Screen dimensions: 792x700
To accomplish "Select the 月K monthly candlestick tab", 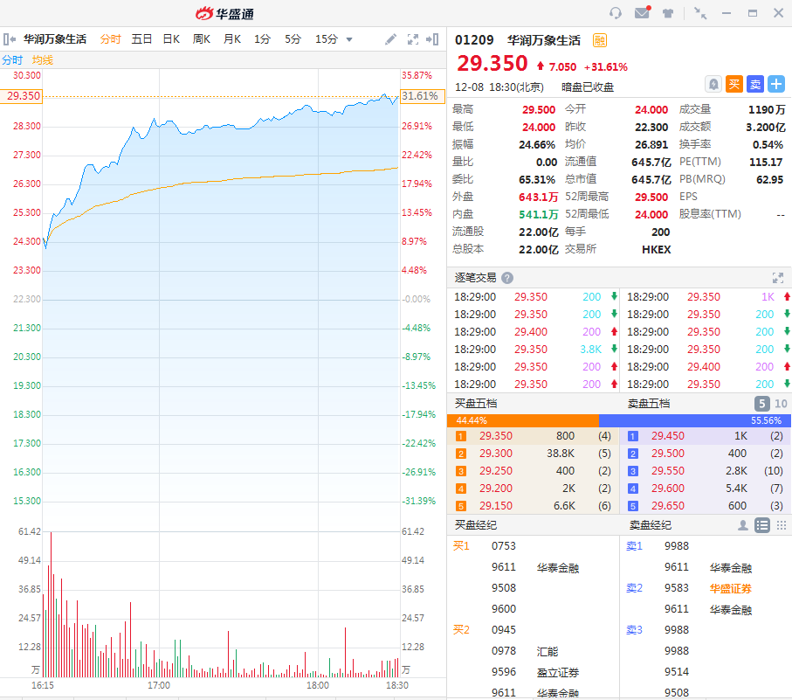I will [232, 39].
